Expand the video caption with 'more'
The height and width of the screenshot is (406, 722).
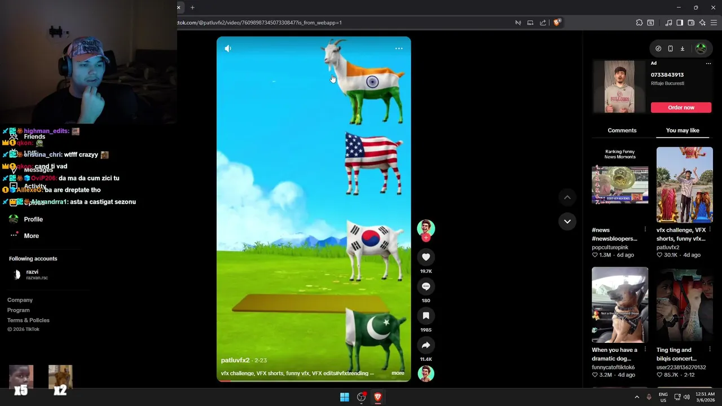coord(398,373)
